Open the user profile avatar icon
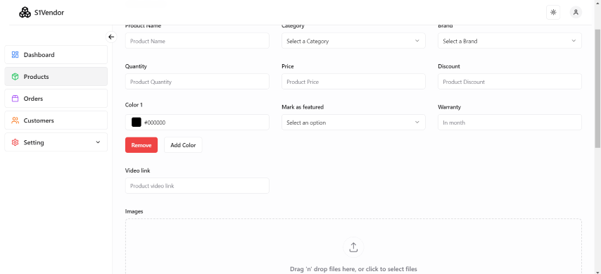 [x=576, y=12]
